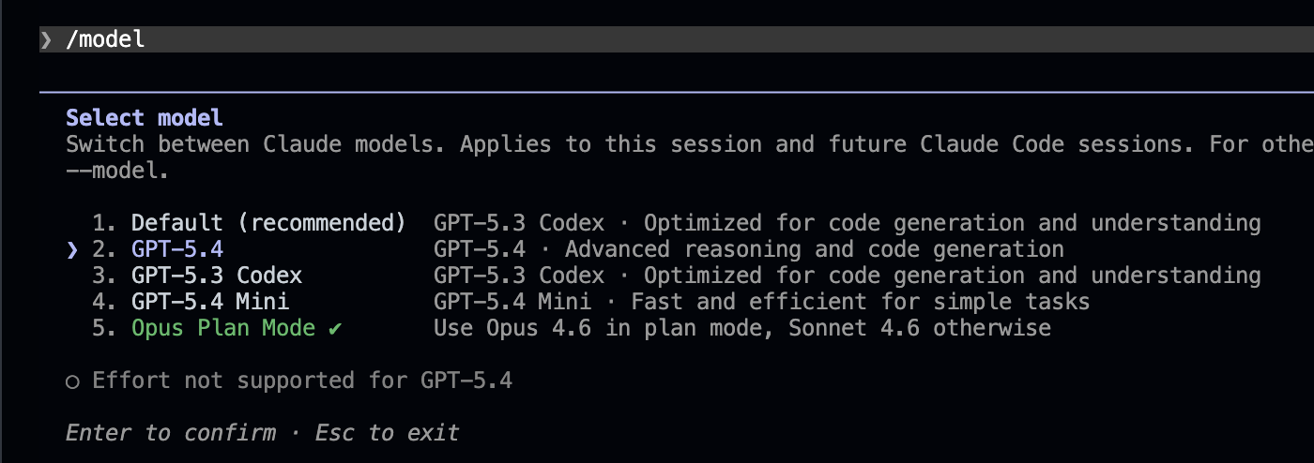Click the circle icon before Effort not supported

click(72, 381)
